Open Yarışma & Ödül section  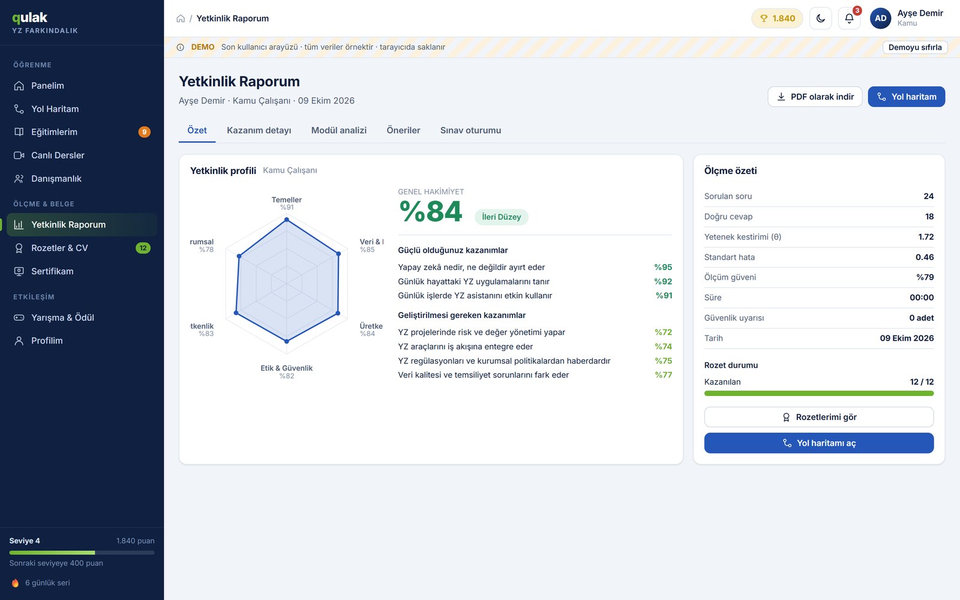pos(82,317)
